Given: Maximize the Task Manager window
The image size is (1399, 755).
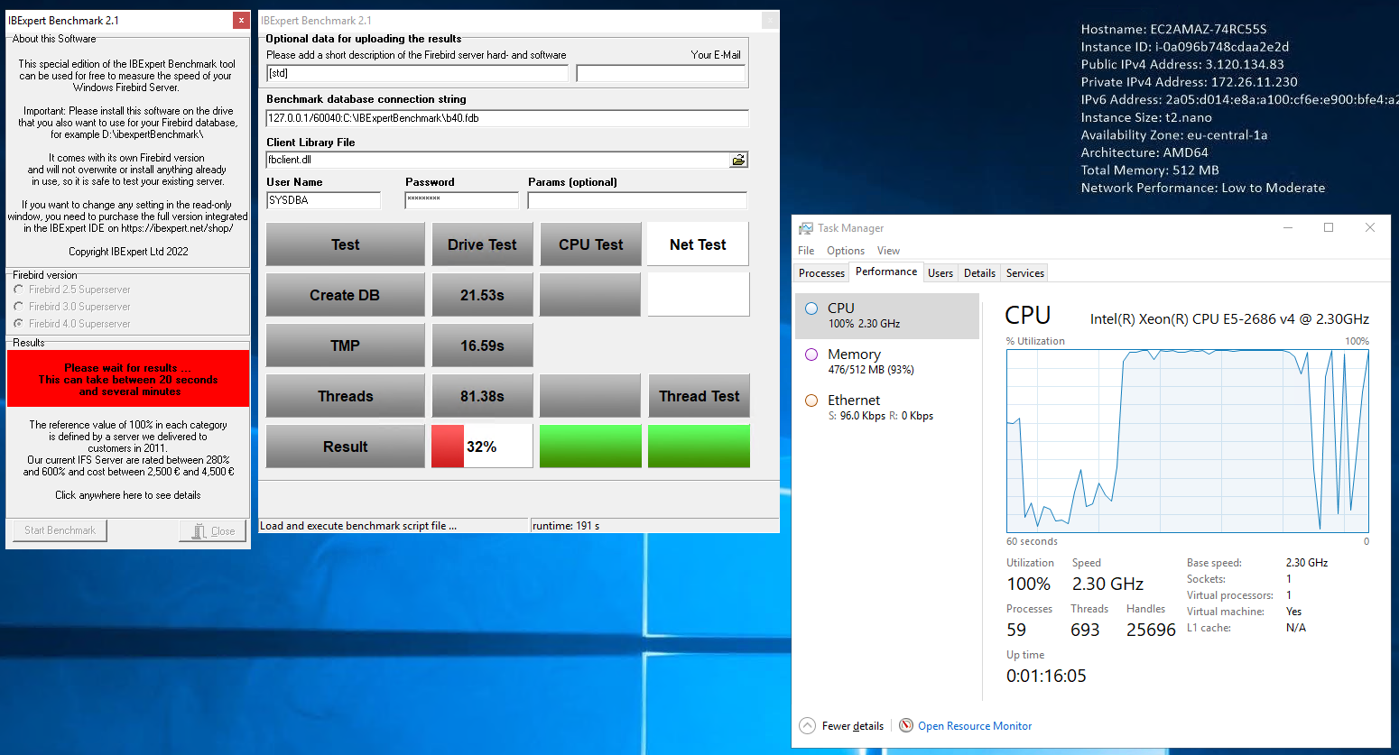Looking at the screenshot, I should 1329,227.
